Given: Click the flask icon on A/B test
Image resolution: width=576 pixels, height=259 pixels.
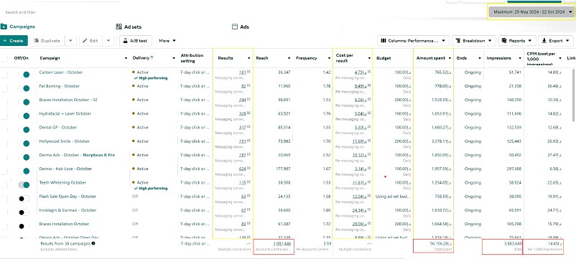Looking at the screenshot, I should pyautogui.click(x=125, y=41).
